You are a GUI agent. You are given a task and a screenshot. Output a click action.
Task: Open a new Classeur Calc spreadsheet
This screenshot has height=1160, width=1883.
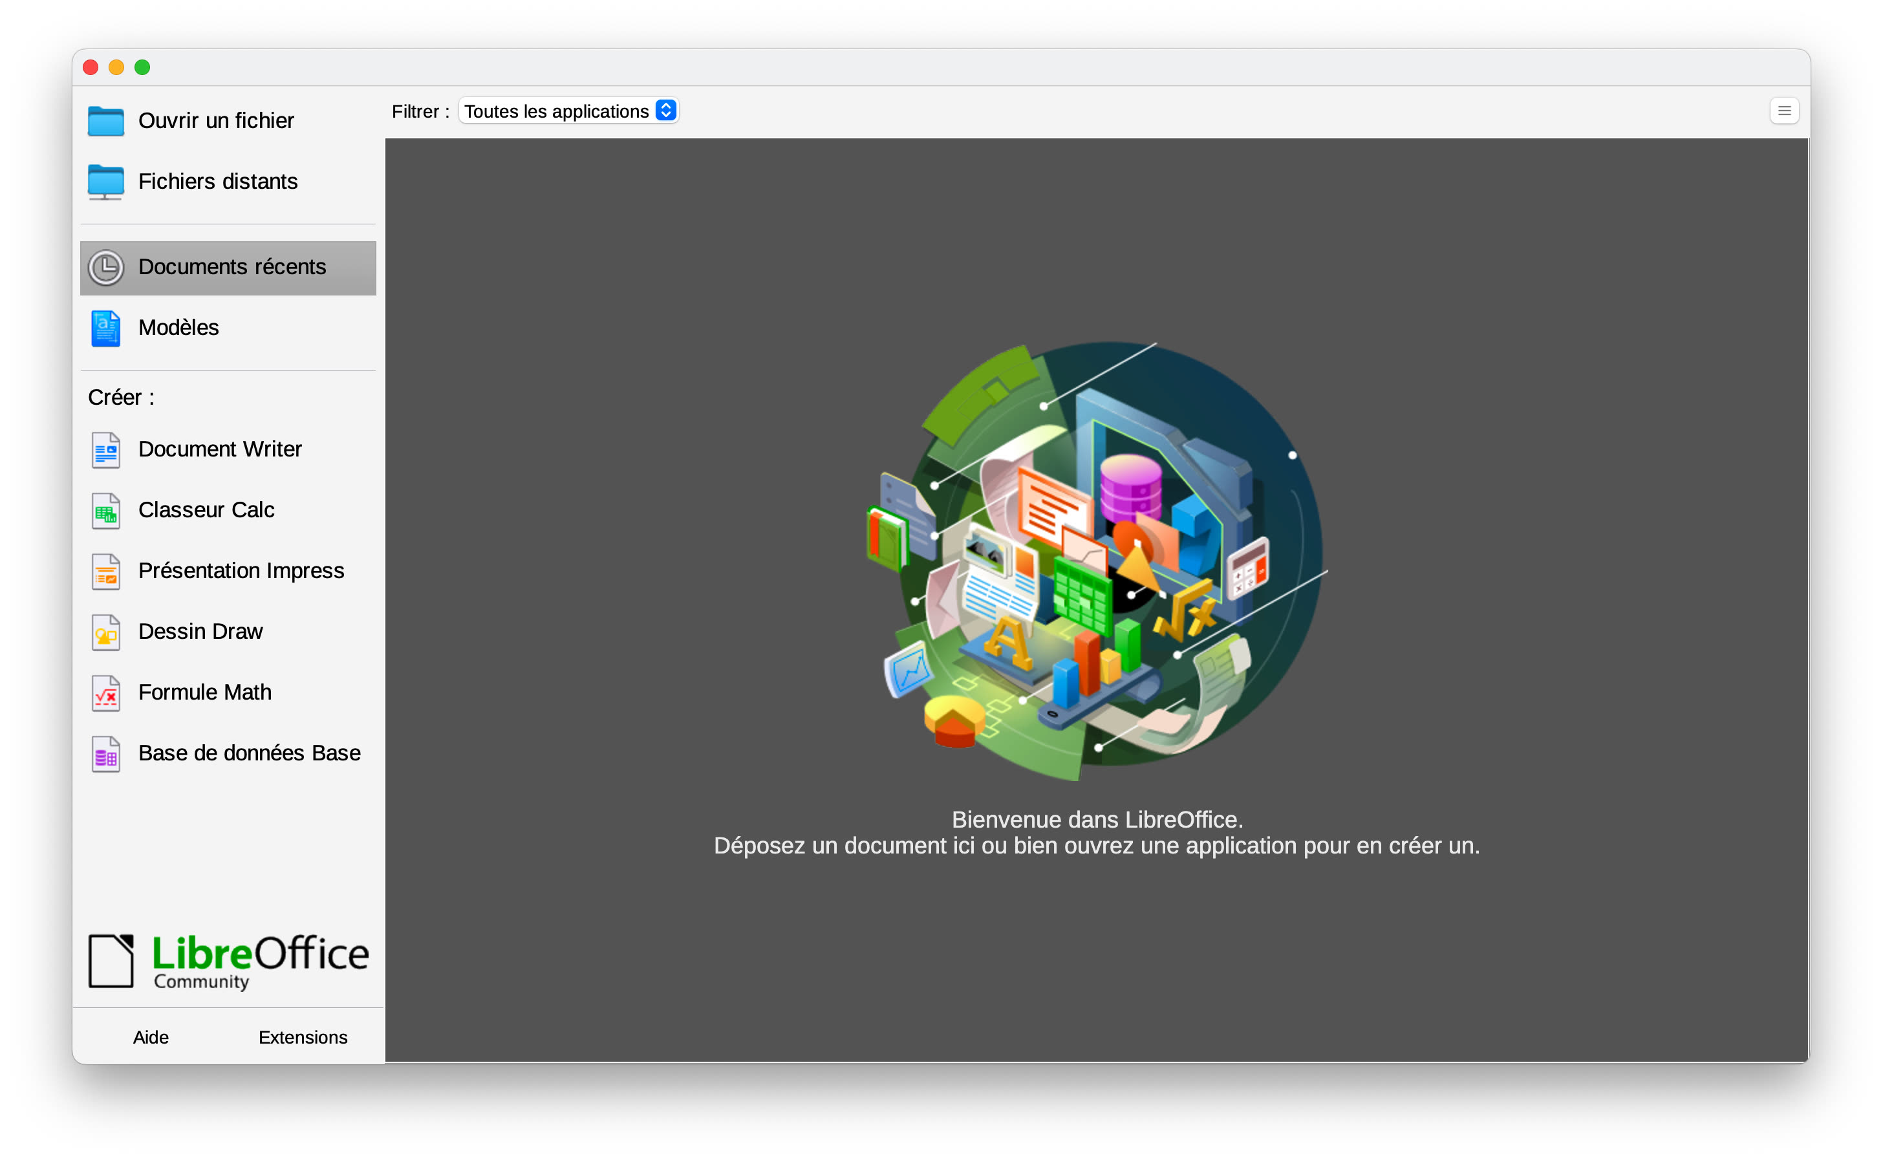pyautogui.click(x=206, y=510)
